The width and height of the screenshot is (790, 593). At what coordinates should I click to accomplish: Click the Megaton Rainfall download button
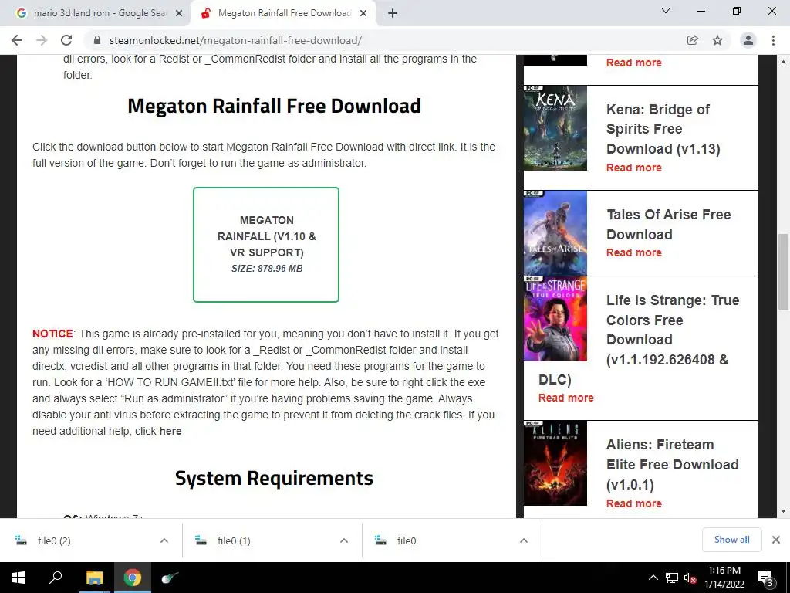[266, 245]
